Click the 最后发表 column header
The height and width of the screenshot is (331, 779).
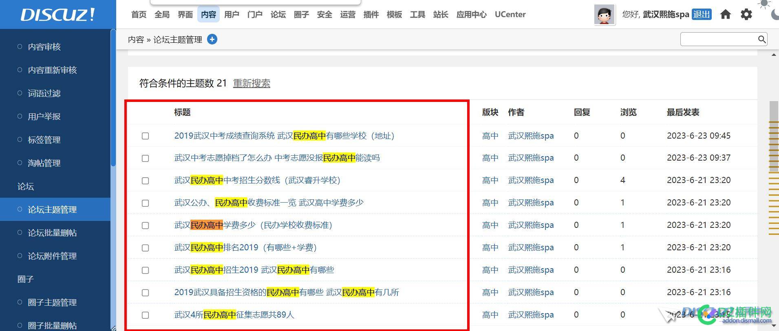click(683, 112)
